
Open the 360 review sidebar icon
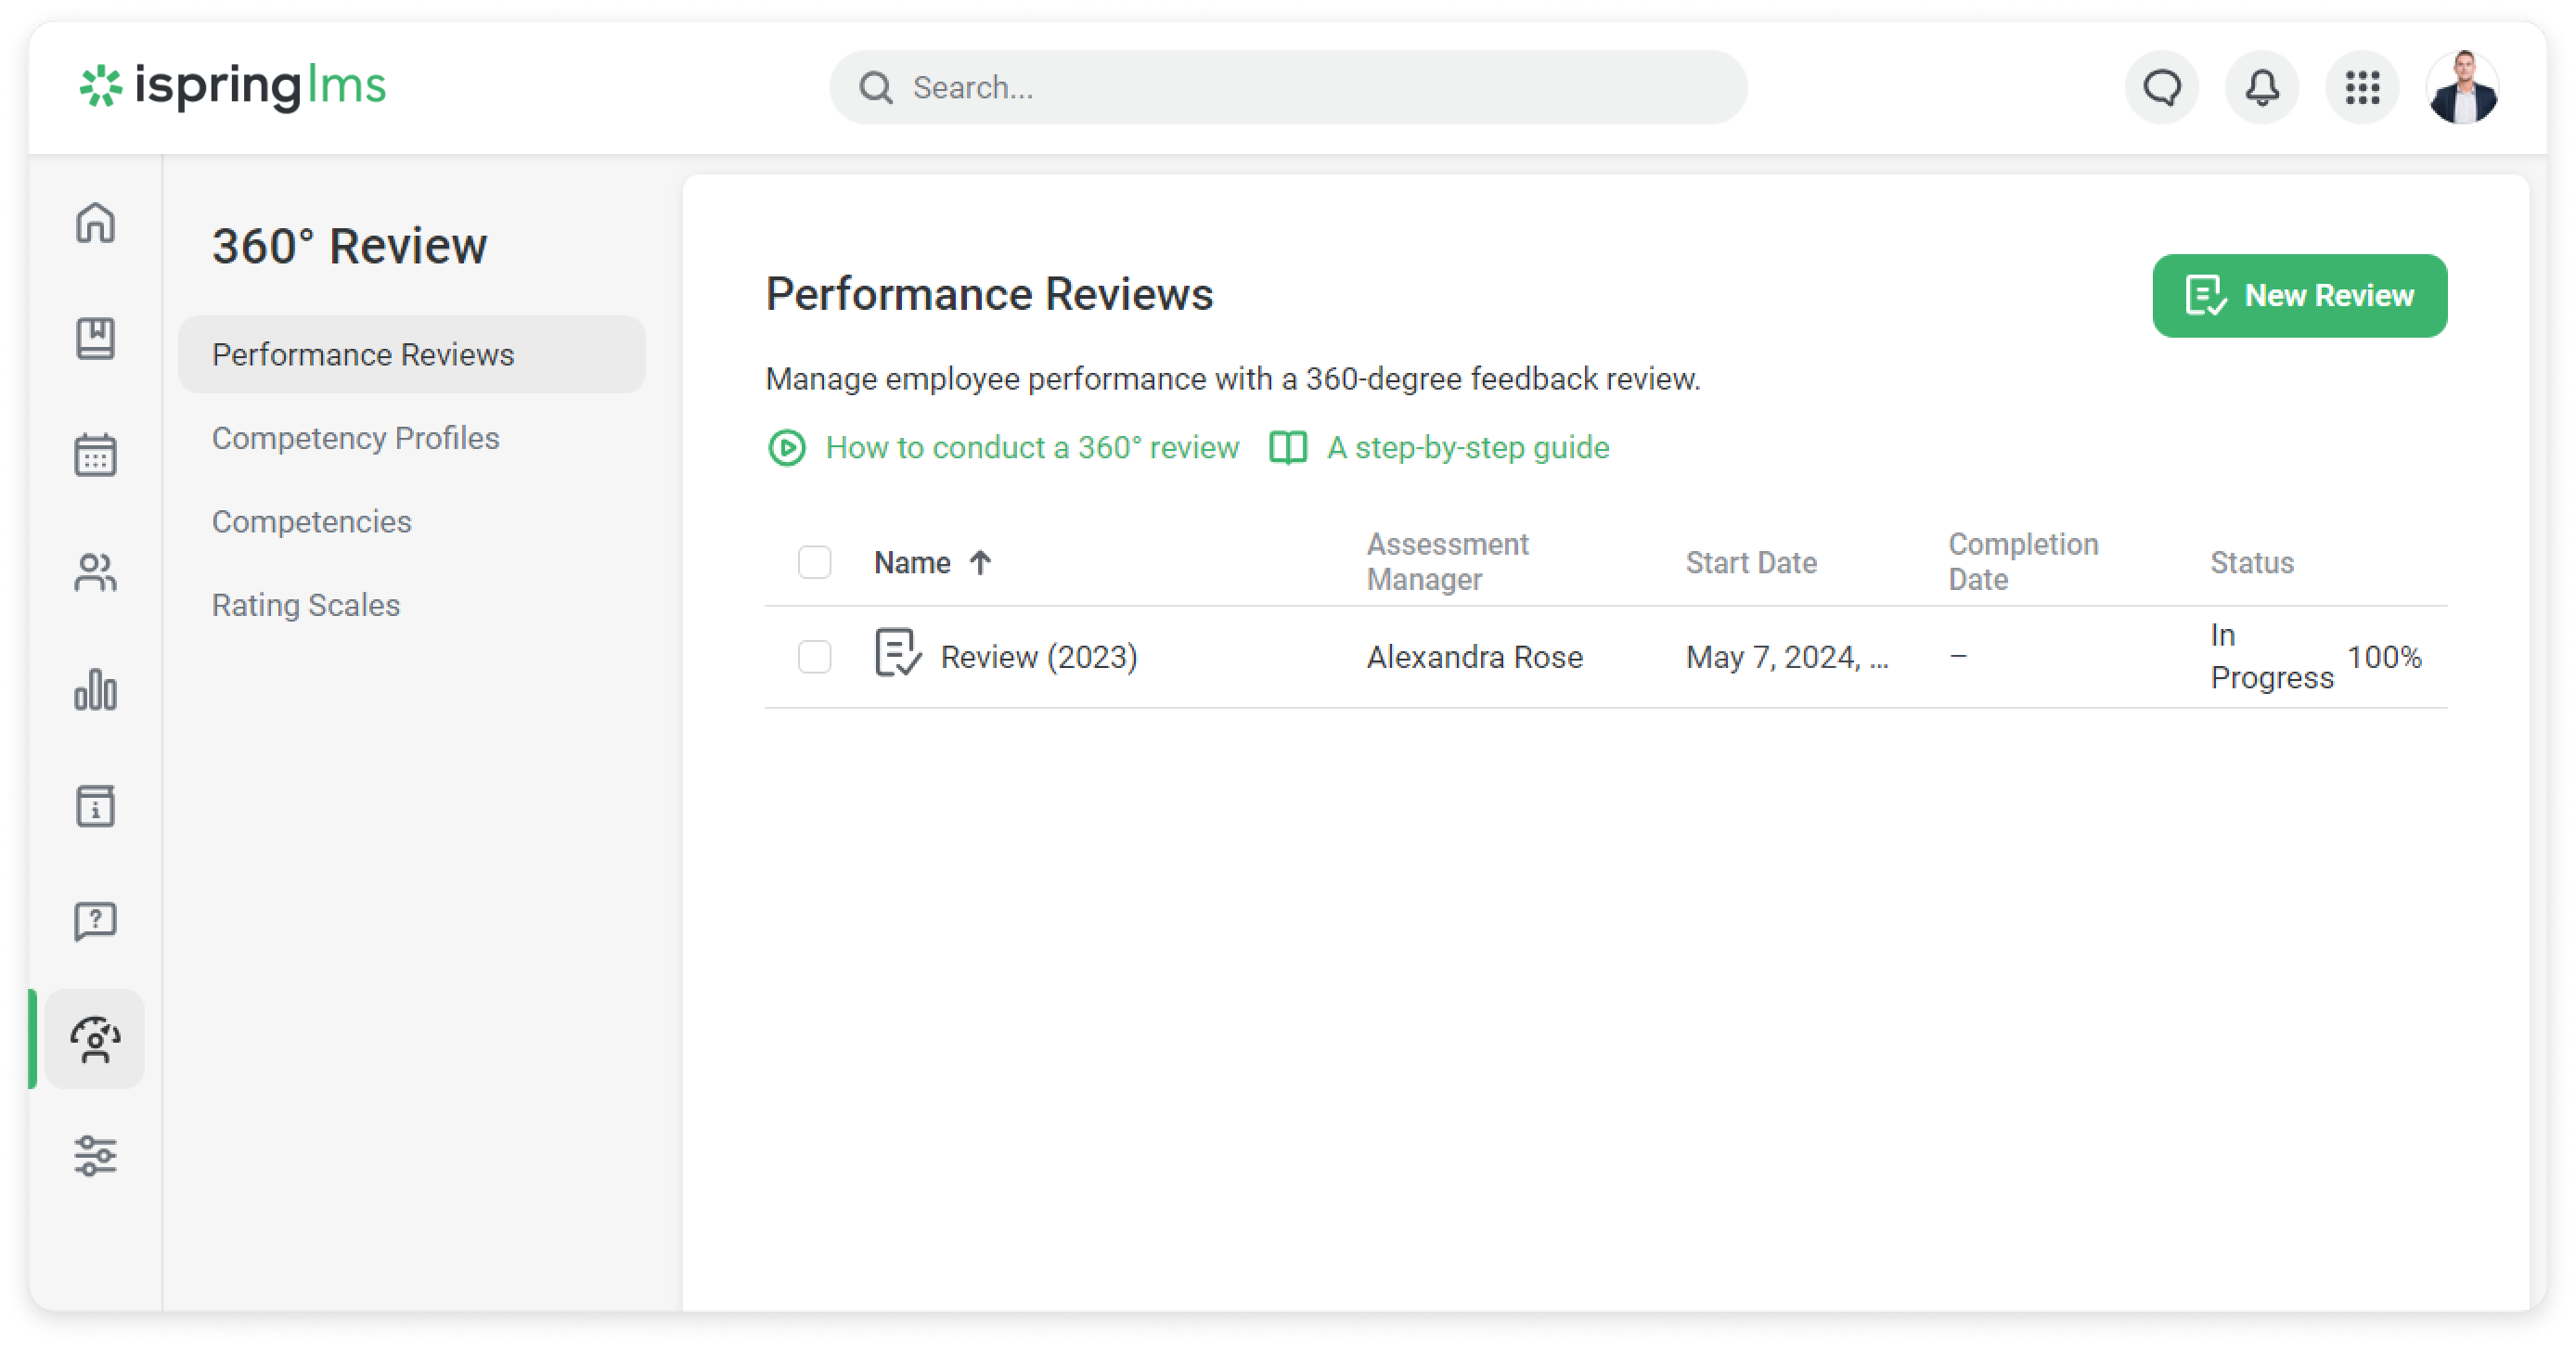pyautogui.click(x=95, y=1039)
